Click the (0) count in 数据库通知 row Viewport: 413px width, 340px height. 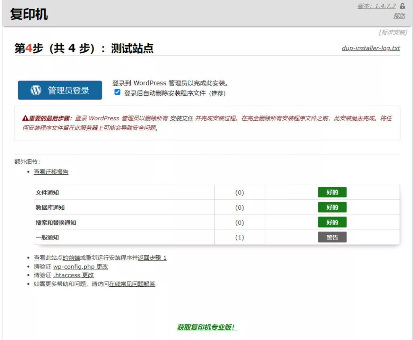[x=240, y=208]
